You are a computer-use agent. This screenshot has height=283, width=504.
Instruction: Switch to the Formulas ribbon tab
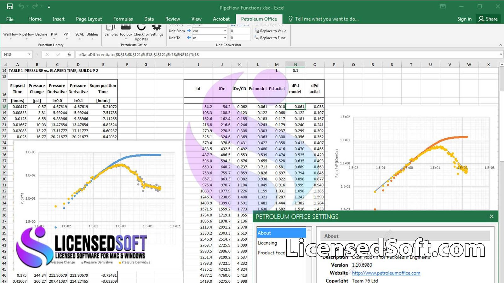[123, 19]
